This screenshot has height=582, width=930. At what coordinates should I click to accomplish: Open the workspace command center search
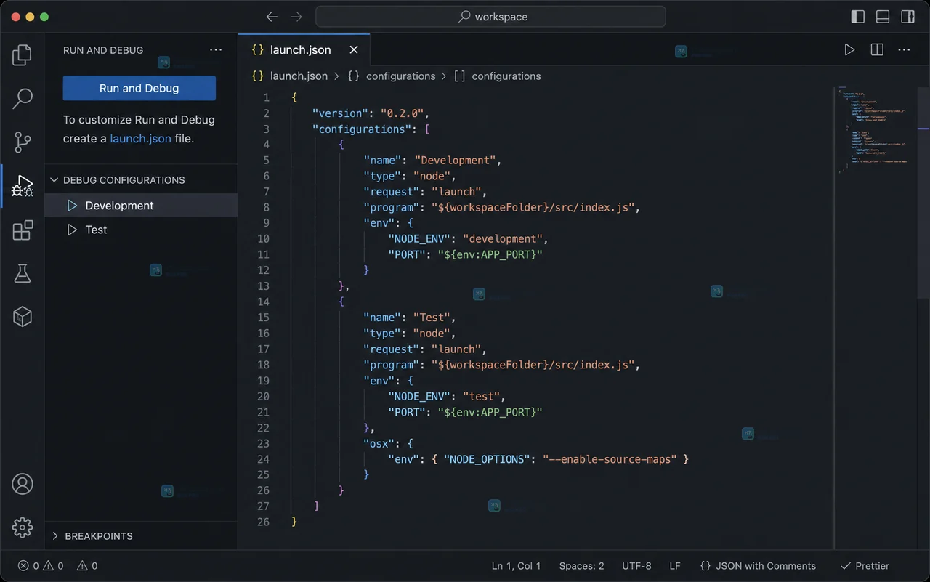point(490,17)
